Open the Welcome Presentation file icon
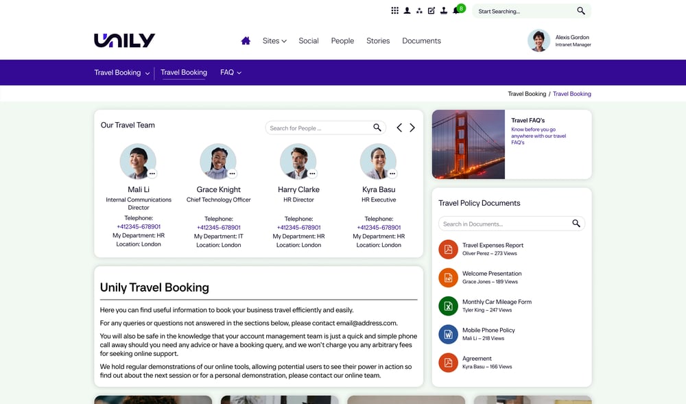Viewport: 686px width, 404px height. [448, 277]
